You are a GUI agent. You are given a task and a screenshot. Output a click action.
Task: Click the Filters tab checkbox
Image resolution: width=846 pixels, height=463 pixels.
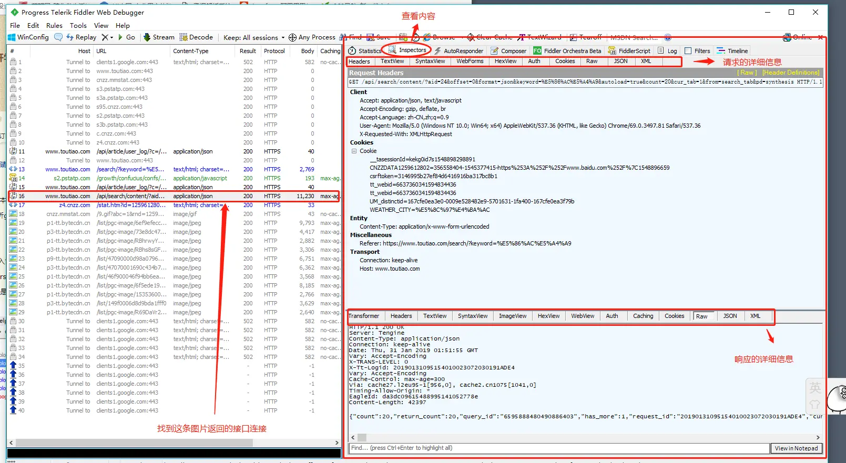(688, 51)
